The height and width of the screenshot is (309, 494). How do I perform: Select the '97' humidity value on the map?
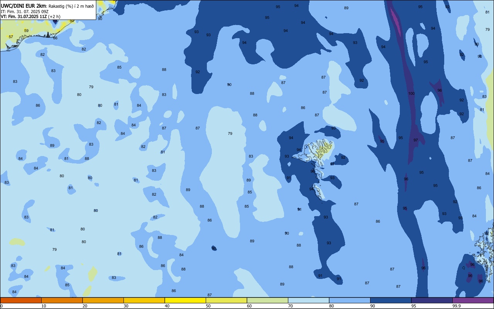coord(416,140)
